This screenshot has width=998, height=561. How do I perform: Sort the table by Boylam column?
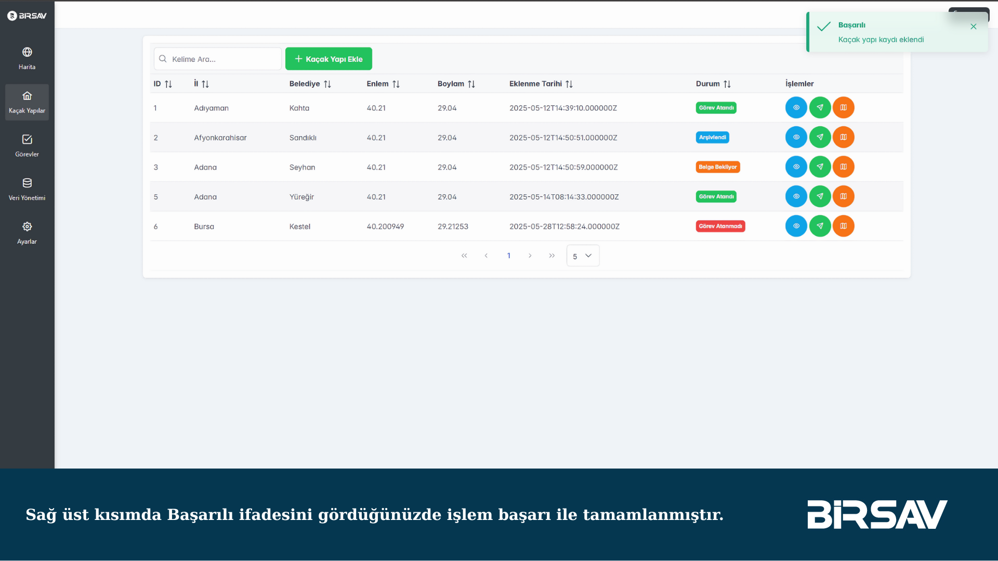click(x=456, y=84)
